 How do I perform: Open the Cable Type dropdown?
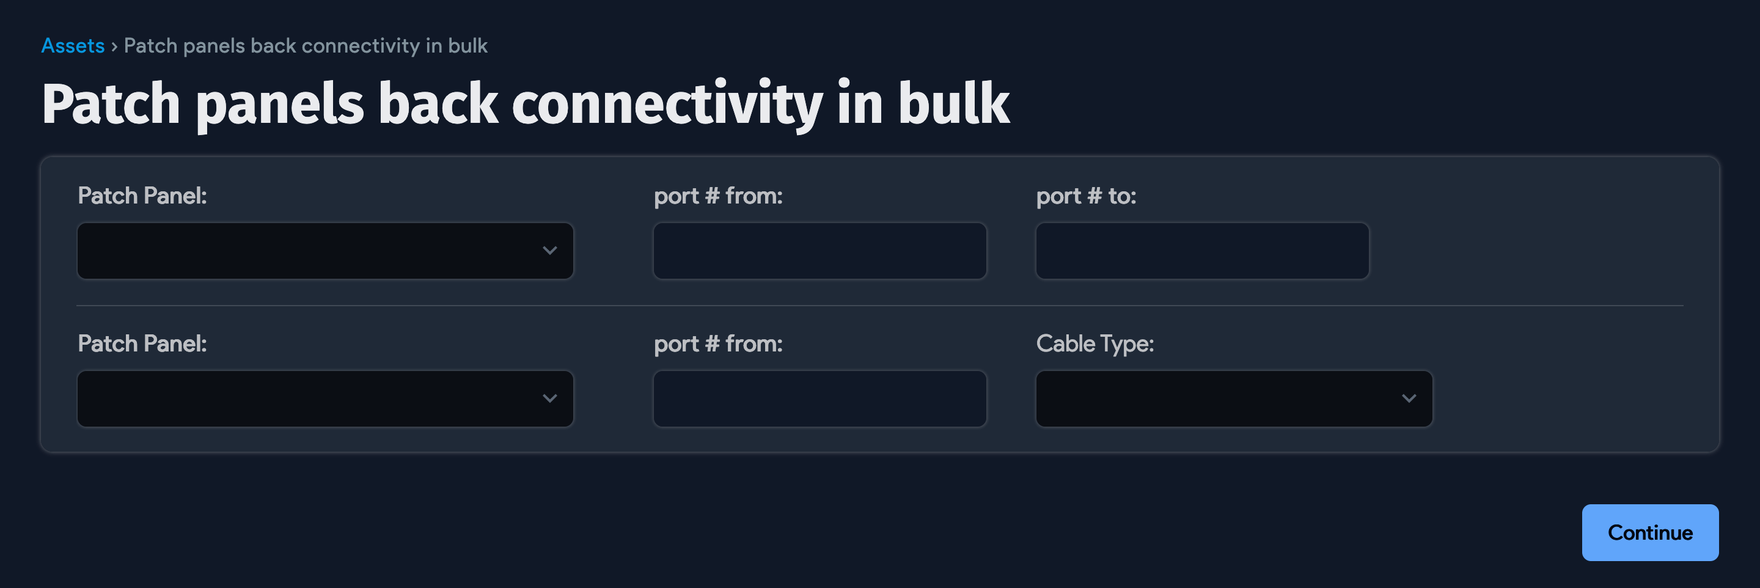pyautogui.click(x=1234, y=399)
